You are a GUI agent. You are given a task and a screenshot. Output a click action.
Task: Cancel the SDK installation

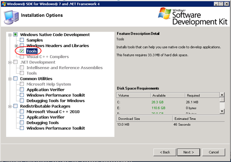pos(214,152)
